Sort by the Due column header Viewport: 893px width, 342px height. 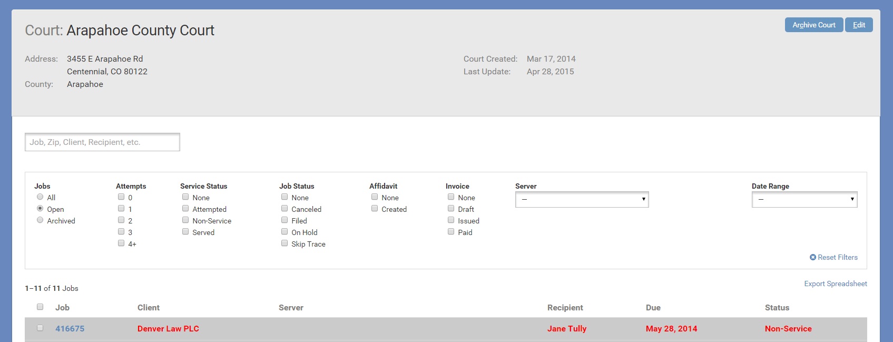[x=653, y=308]
